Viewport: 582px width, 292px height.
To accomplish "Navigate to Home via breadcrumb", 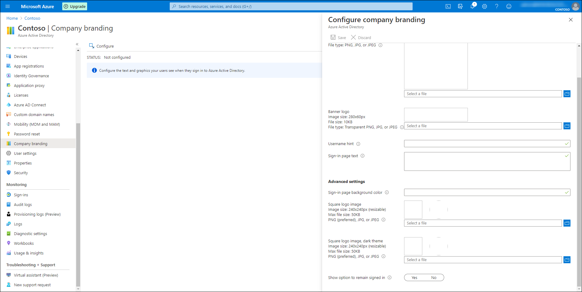I will click(x=12, y=18).
